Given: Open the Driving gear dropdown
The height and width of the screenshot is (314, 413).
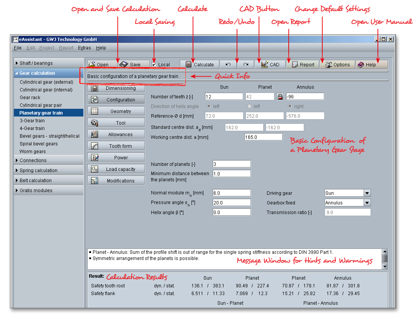Looking at the screenshot, I should pos(367,193).
